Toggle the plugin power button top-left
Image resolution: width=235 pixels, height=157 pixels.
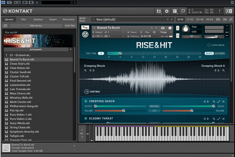3,2
